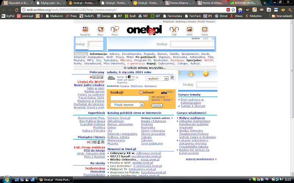The image size is (294, 183).
Task: Open the odkrywcy.onet.pl link
Action: (x=148, y=153)
